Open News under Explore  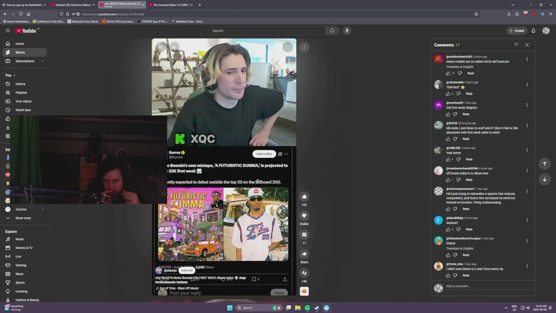click(x=25, y=274)
